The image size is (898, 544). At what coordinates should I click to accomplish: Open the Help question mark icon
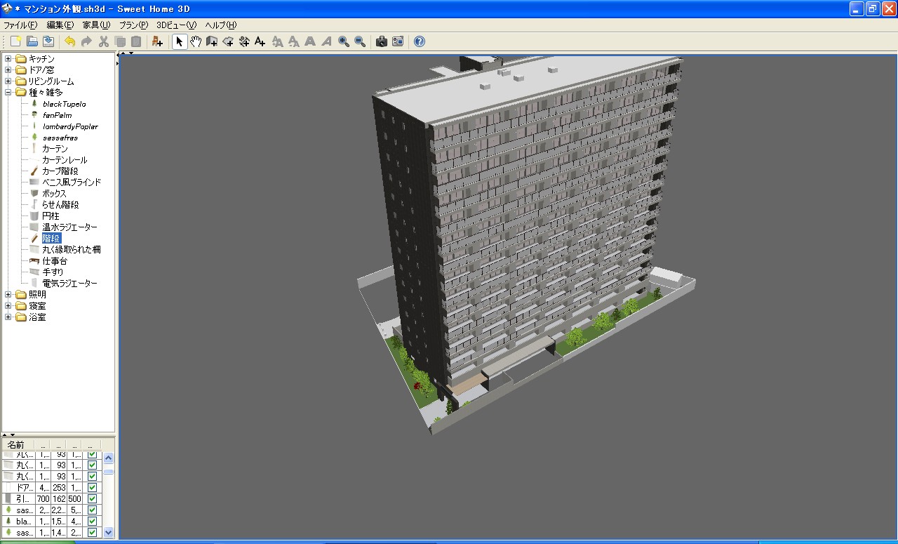(420, 42)
